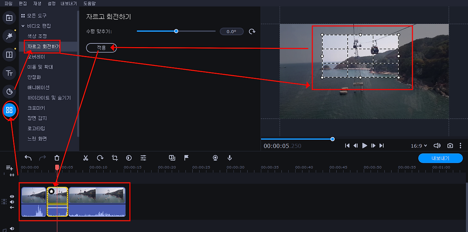Viewport: 468px width, 232px height.
Task: Mute the video track speaker icon
Action: (x=12, y=202)
